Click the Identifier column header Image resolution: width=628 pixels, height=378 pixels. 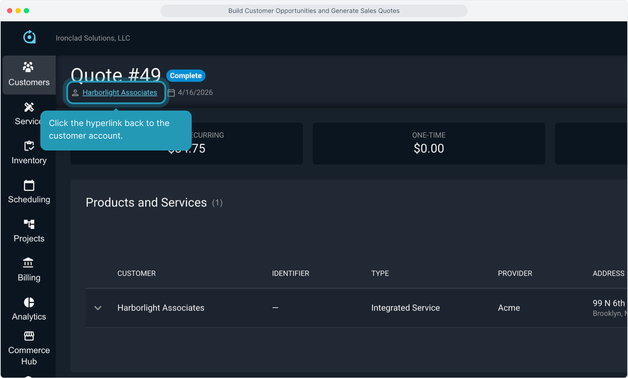point(290,273)
